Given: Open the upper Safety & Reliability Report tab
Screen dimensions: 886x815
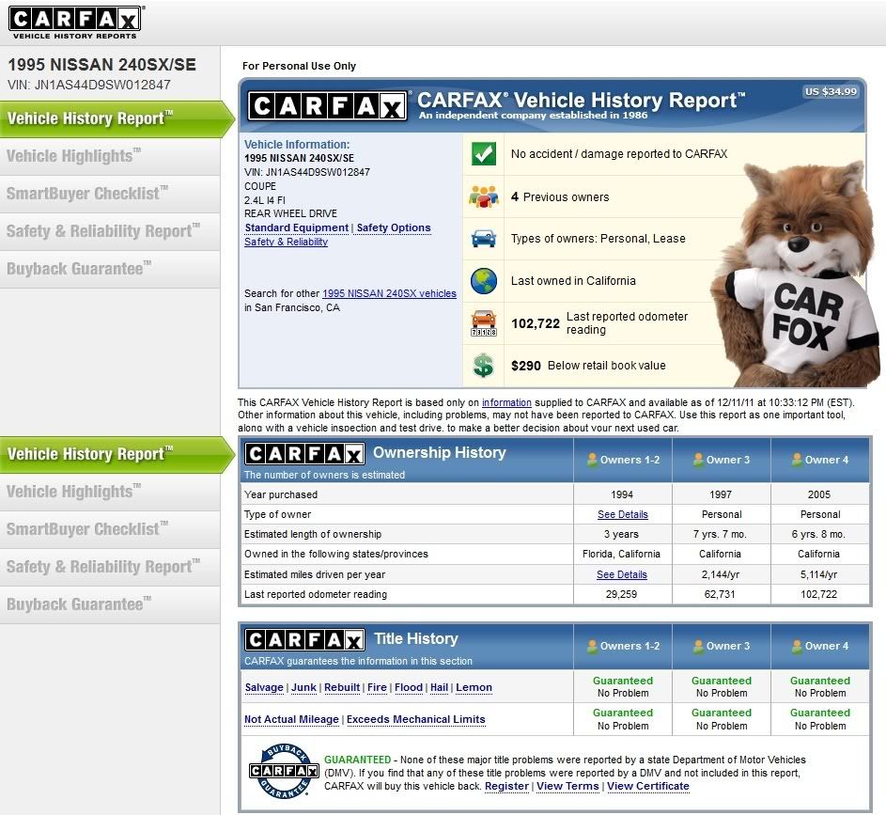Looking at the screenshot, I should [x=110, y=231].
